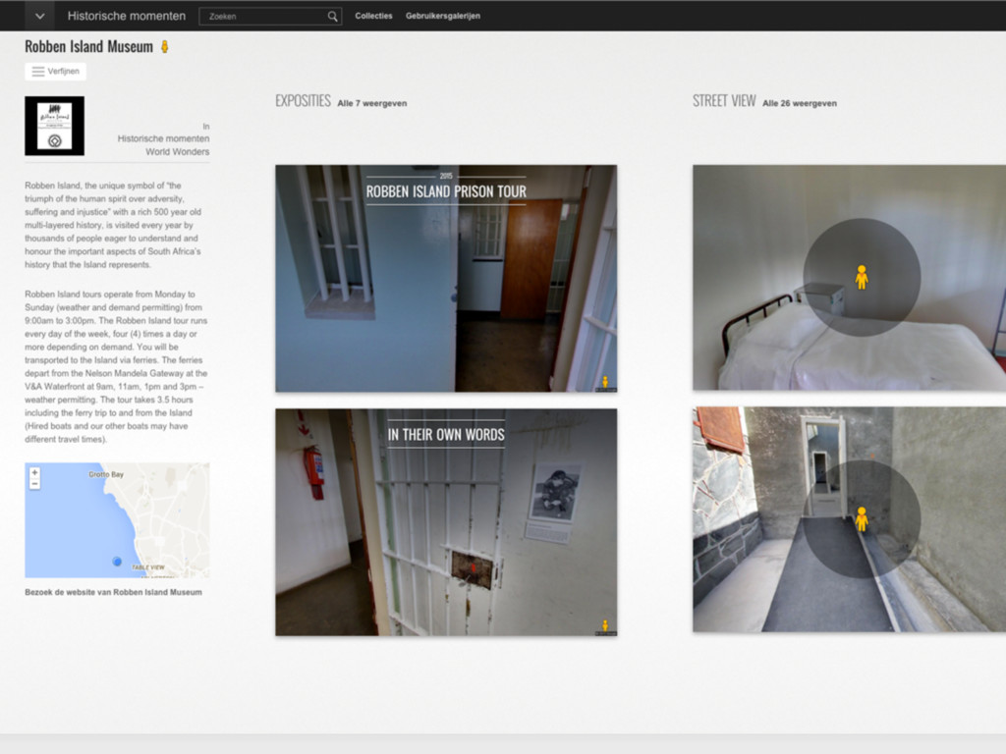The width and height of the screenshot is (1006, 754).
Task: Open the Verfijnen filter button
Action: point(56,71)
